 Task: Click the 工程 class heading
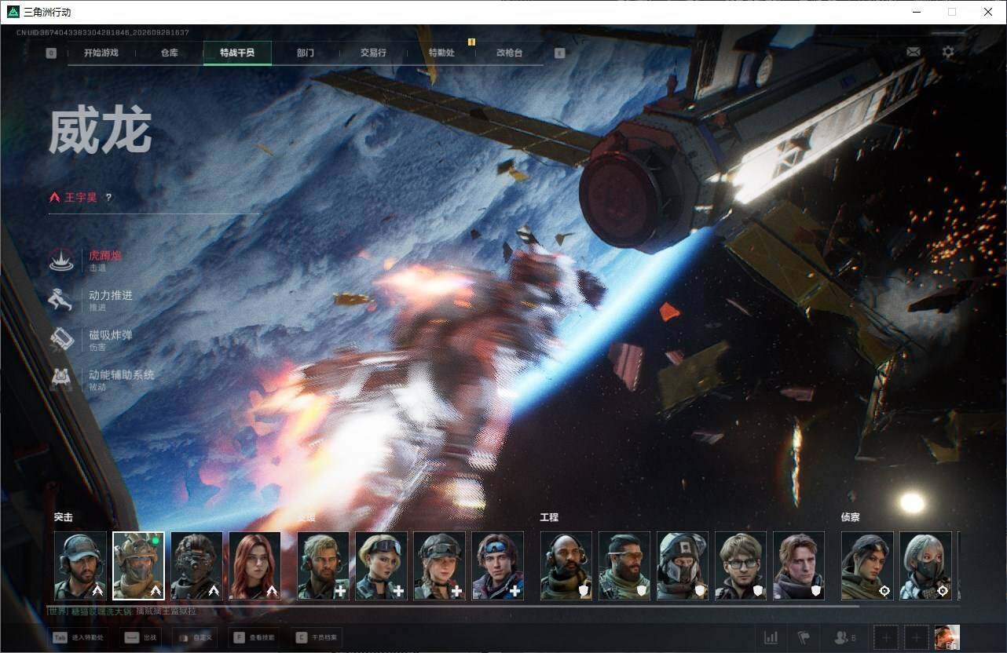(x=549, y=518)
